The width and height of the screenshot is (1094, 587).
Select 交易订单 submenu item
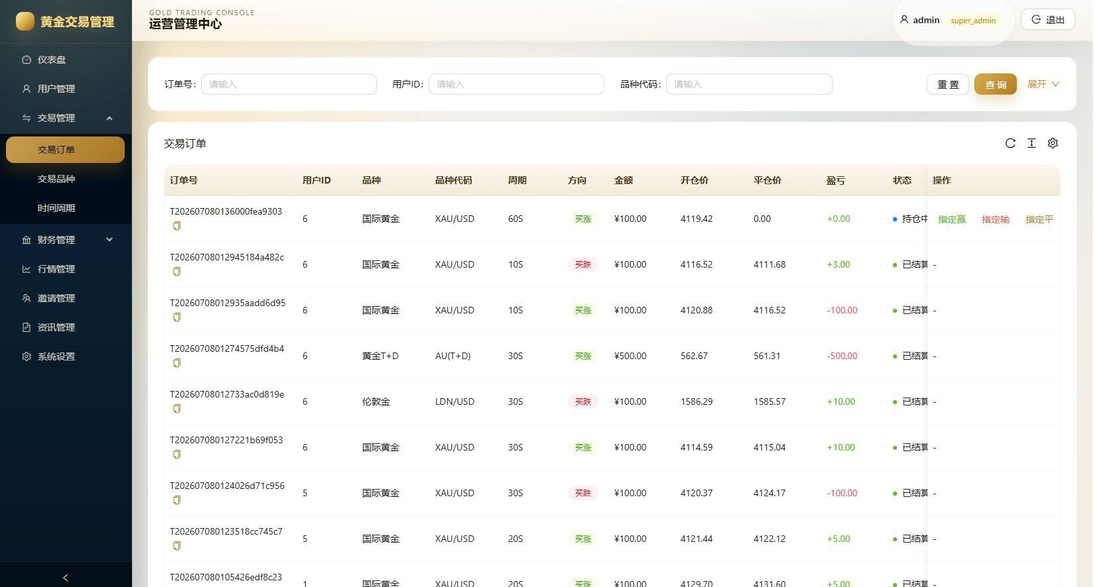point(66,150)
